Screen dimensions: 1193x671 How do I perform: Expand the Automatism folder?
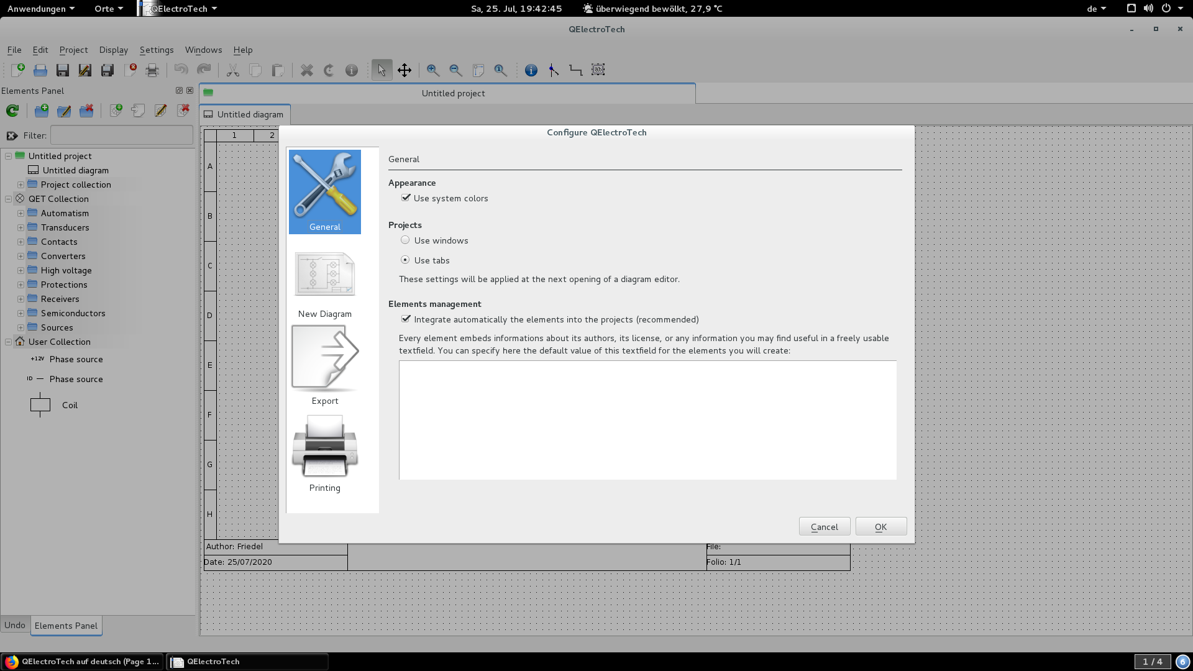[x=21, y=213]
